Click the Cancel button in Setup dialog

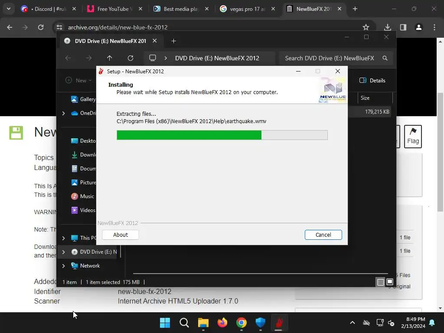pyautogui.click(x=323, y=235)
